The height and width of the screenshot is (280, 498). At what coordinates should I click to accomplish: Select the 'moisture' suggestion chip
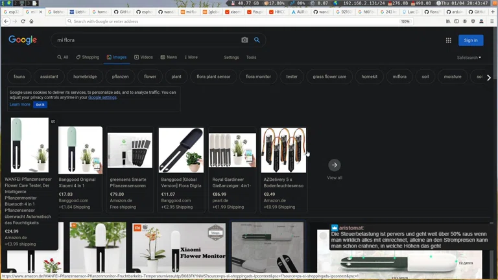point(453,76)
